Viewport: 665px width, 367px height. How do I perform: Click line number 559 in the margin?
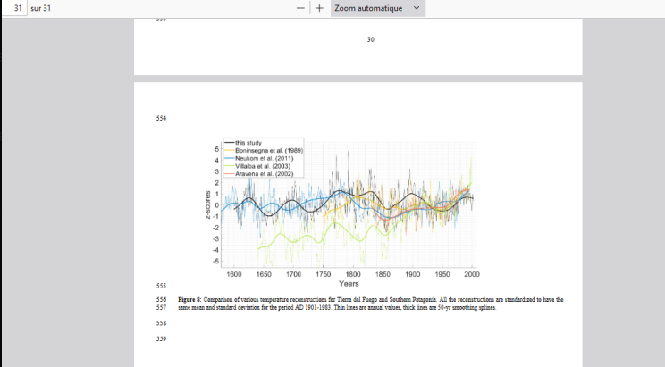pyautogui.click(x=162, y=338)
